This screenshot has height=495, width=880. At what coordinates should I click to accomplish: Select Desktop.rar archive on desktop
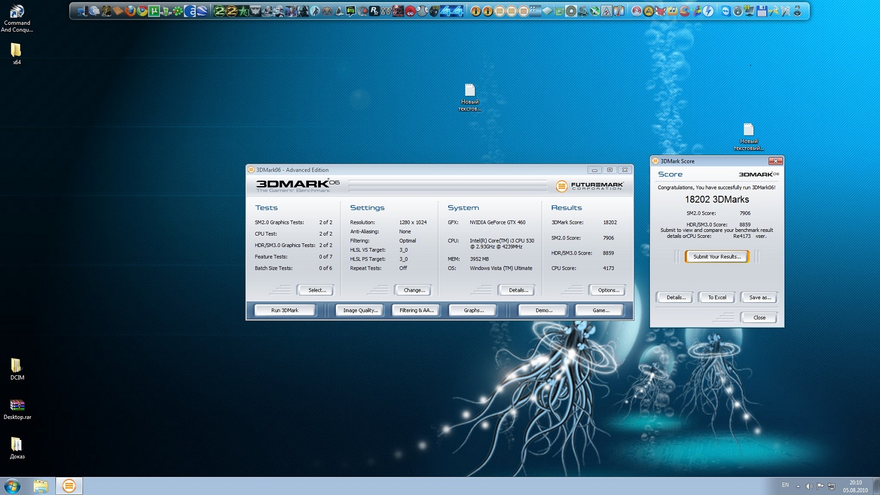click(x=17, y=409)
